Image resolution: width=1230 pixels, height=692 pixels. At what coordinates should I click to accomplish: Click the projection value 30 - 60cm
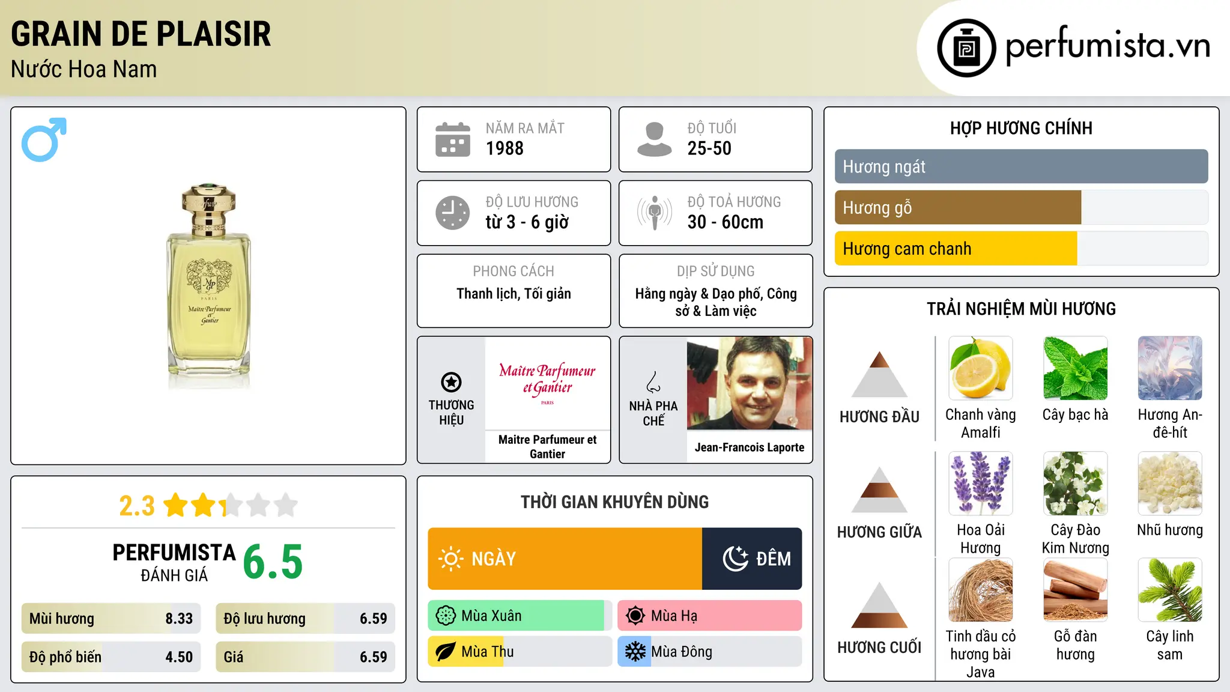point(726,222)
